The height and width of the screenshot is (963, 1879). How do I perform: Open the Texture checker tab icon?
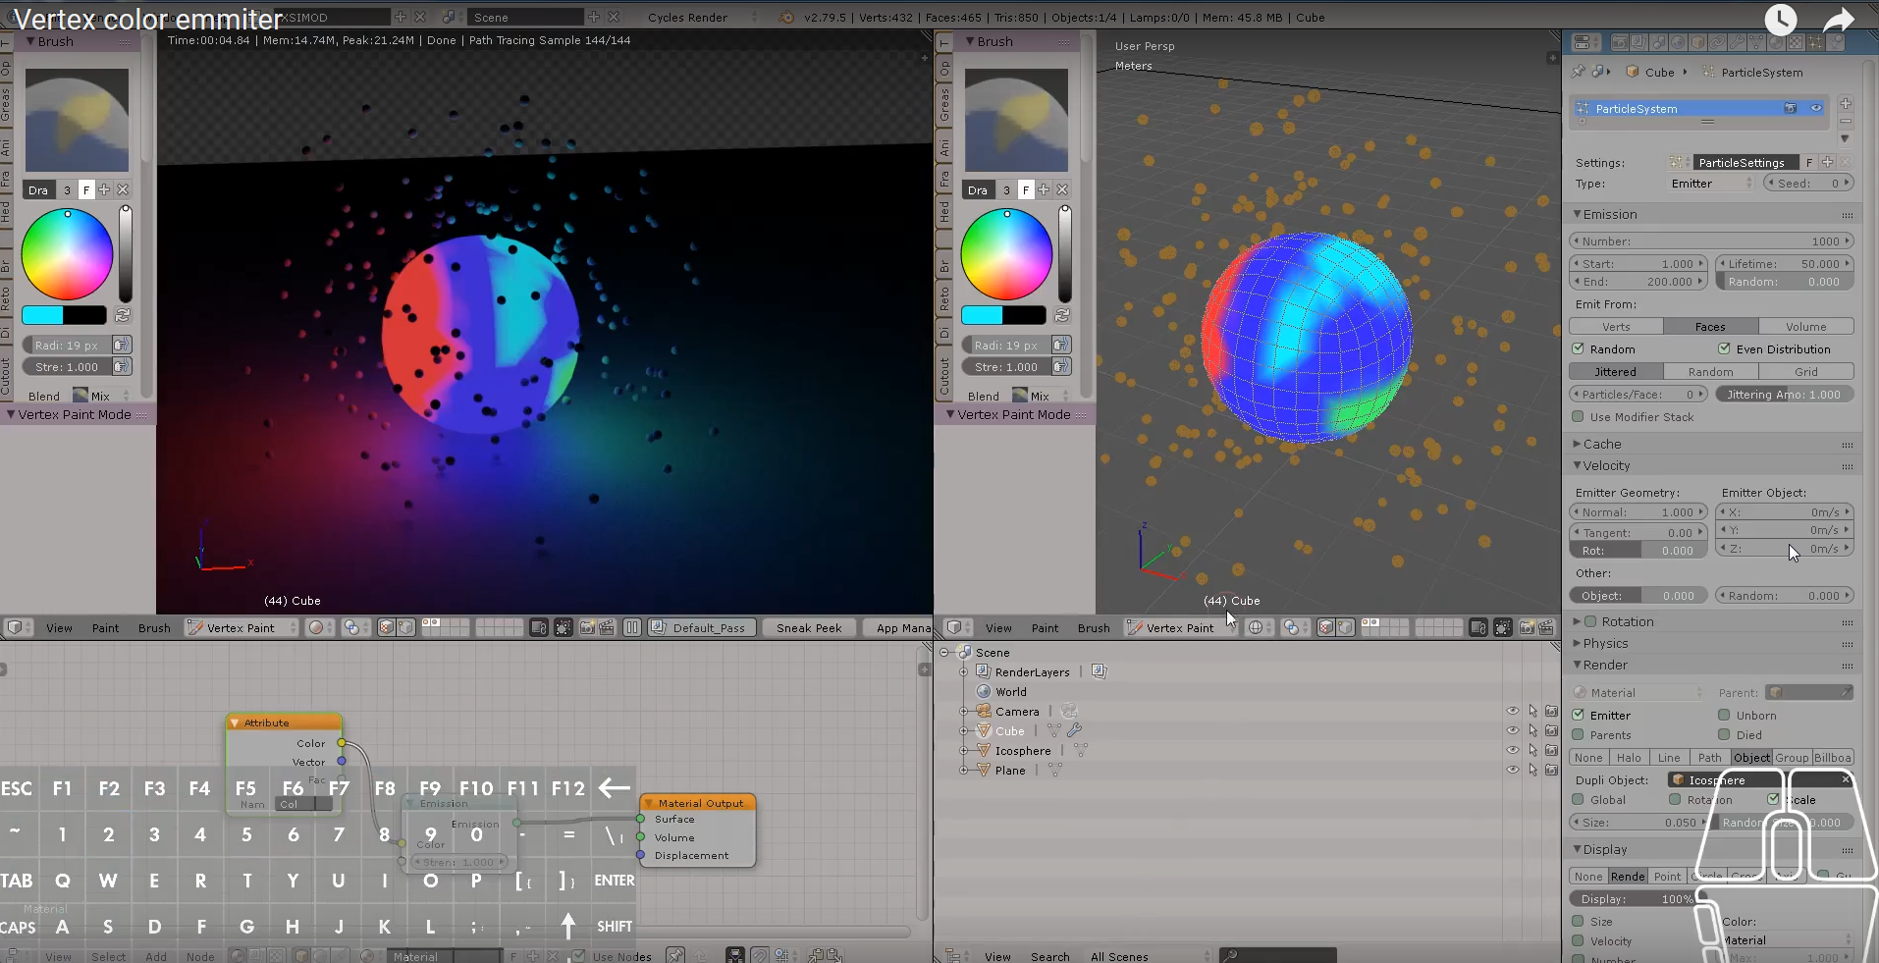(x=1796, y=42)
